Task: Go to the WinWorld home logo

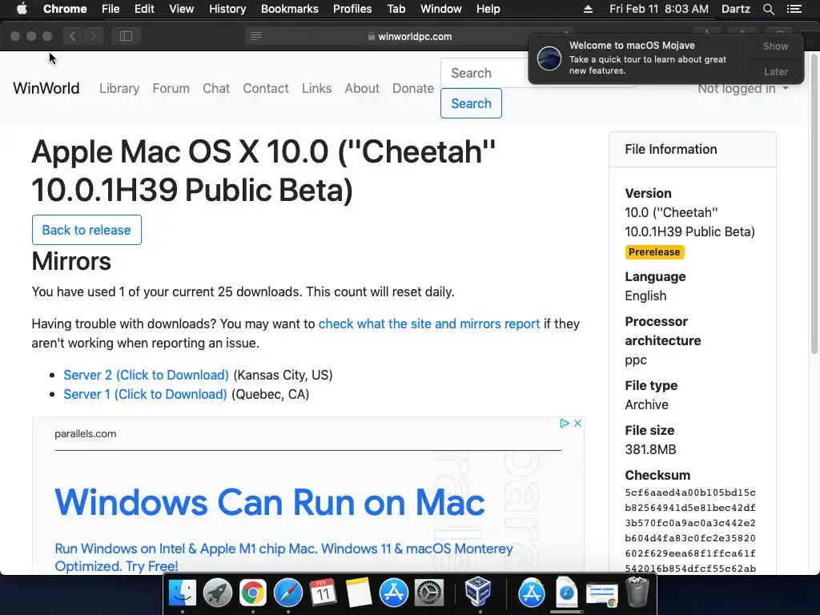Action: 46,88
